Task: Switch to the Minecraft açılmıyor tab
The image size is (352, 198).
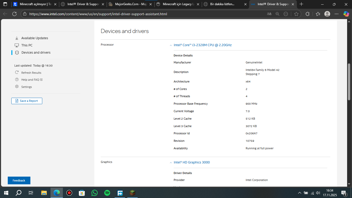Action: 35,4
